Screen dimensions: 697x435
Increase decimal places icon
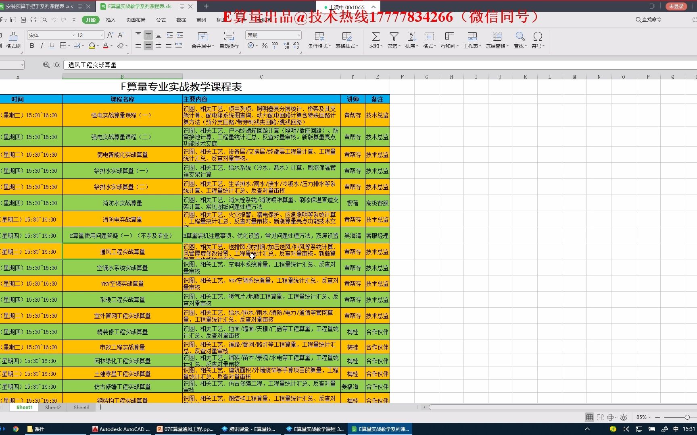click(286, 46)
